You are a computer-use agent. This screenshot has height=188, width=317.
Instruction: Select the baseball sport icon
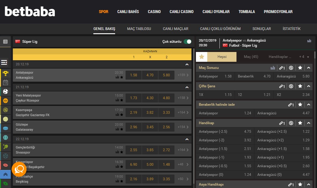click(x=5, y=138)
